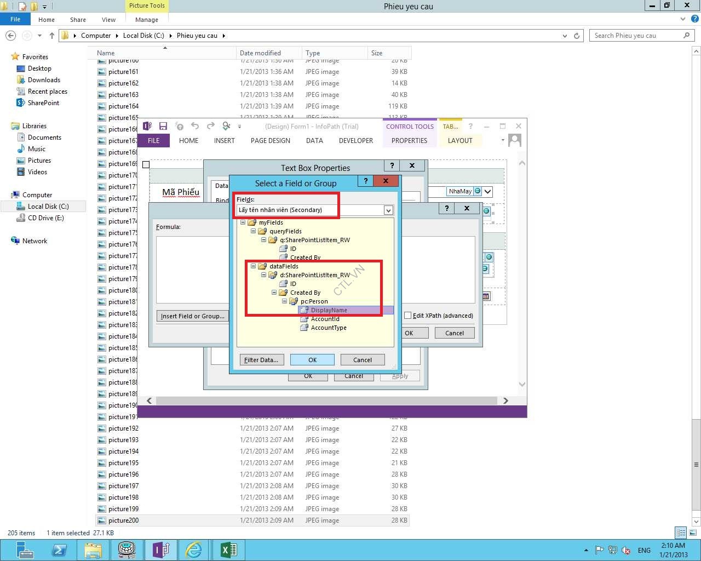Click the AccountType field icon in tree
This screenshot has height=561, width=701.
point(304,328)
